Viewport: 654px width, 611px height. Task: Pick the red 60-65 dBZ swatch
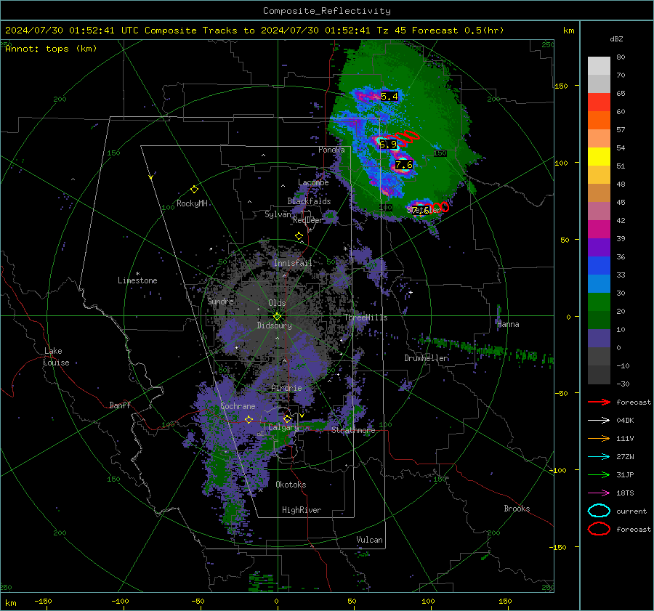tap(599, 102)
